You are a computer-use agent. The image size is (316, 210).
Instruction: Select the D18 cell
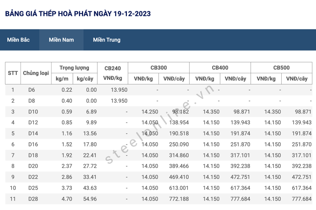(33, 155)
